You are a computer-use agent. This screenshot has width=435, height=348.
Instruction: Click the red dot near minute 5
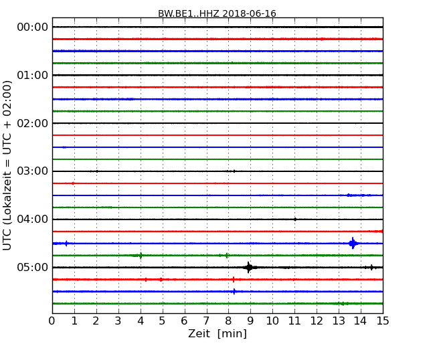coord(161,280)
